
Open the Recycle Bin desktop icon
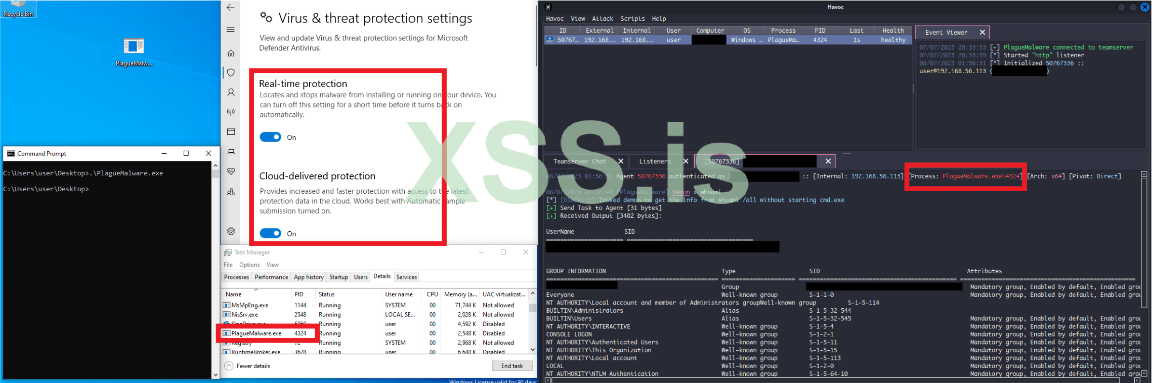point(18,9)
